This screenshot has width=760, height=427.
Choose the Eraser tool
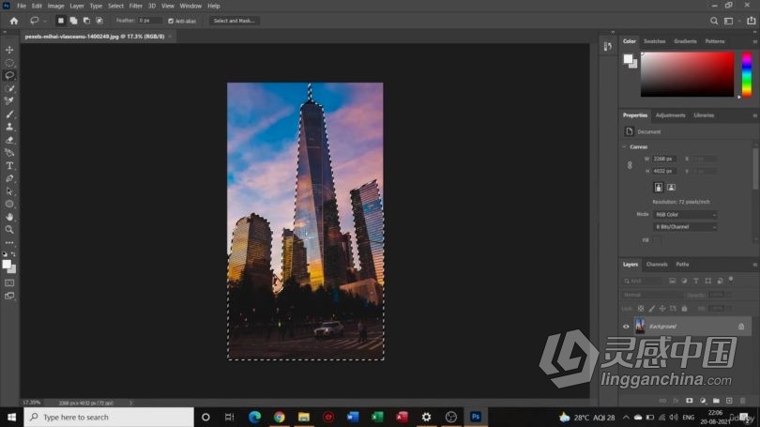coord(9,140)
